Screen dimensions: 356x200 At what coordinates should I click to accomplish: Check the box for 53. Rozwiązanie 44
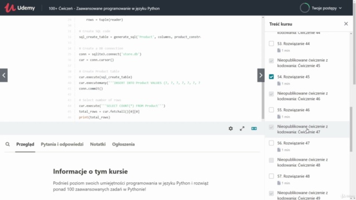coord(271,43)
